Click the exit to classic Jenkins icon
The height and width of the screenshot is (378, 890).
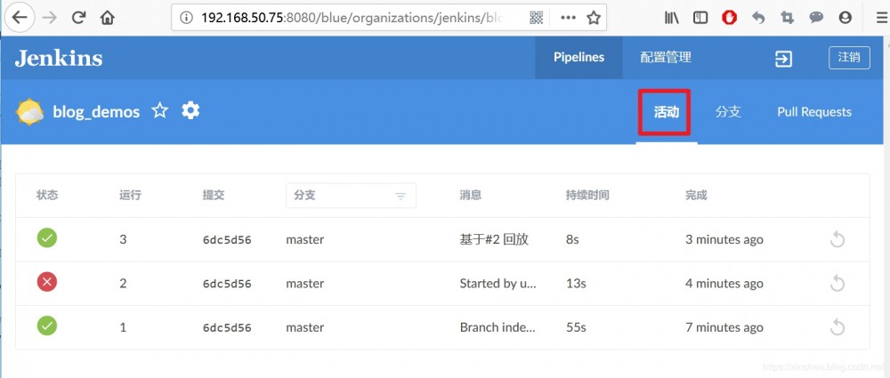coord(783,59)
